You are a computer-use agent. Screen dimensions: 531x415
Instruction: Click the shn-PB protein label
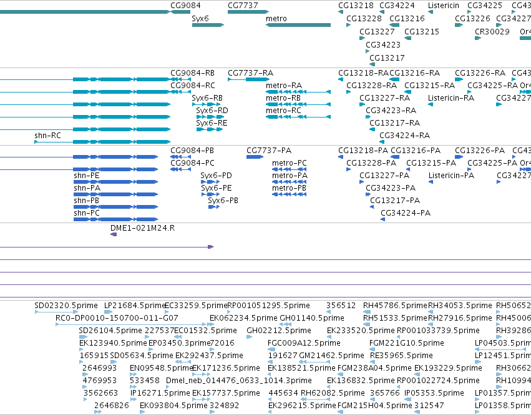tap(86, 201)
